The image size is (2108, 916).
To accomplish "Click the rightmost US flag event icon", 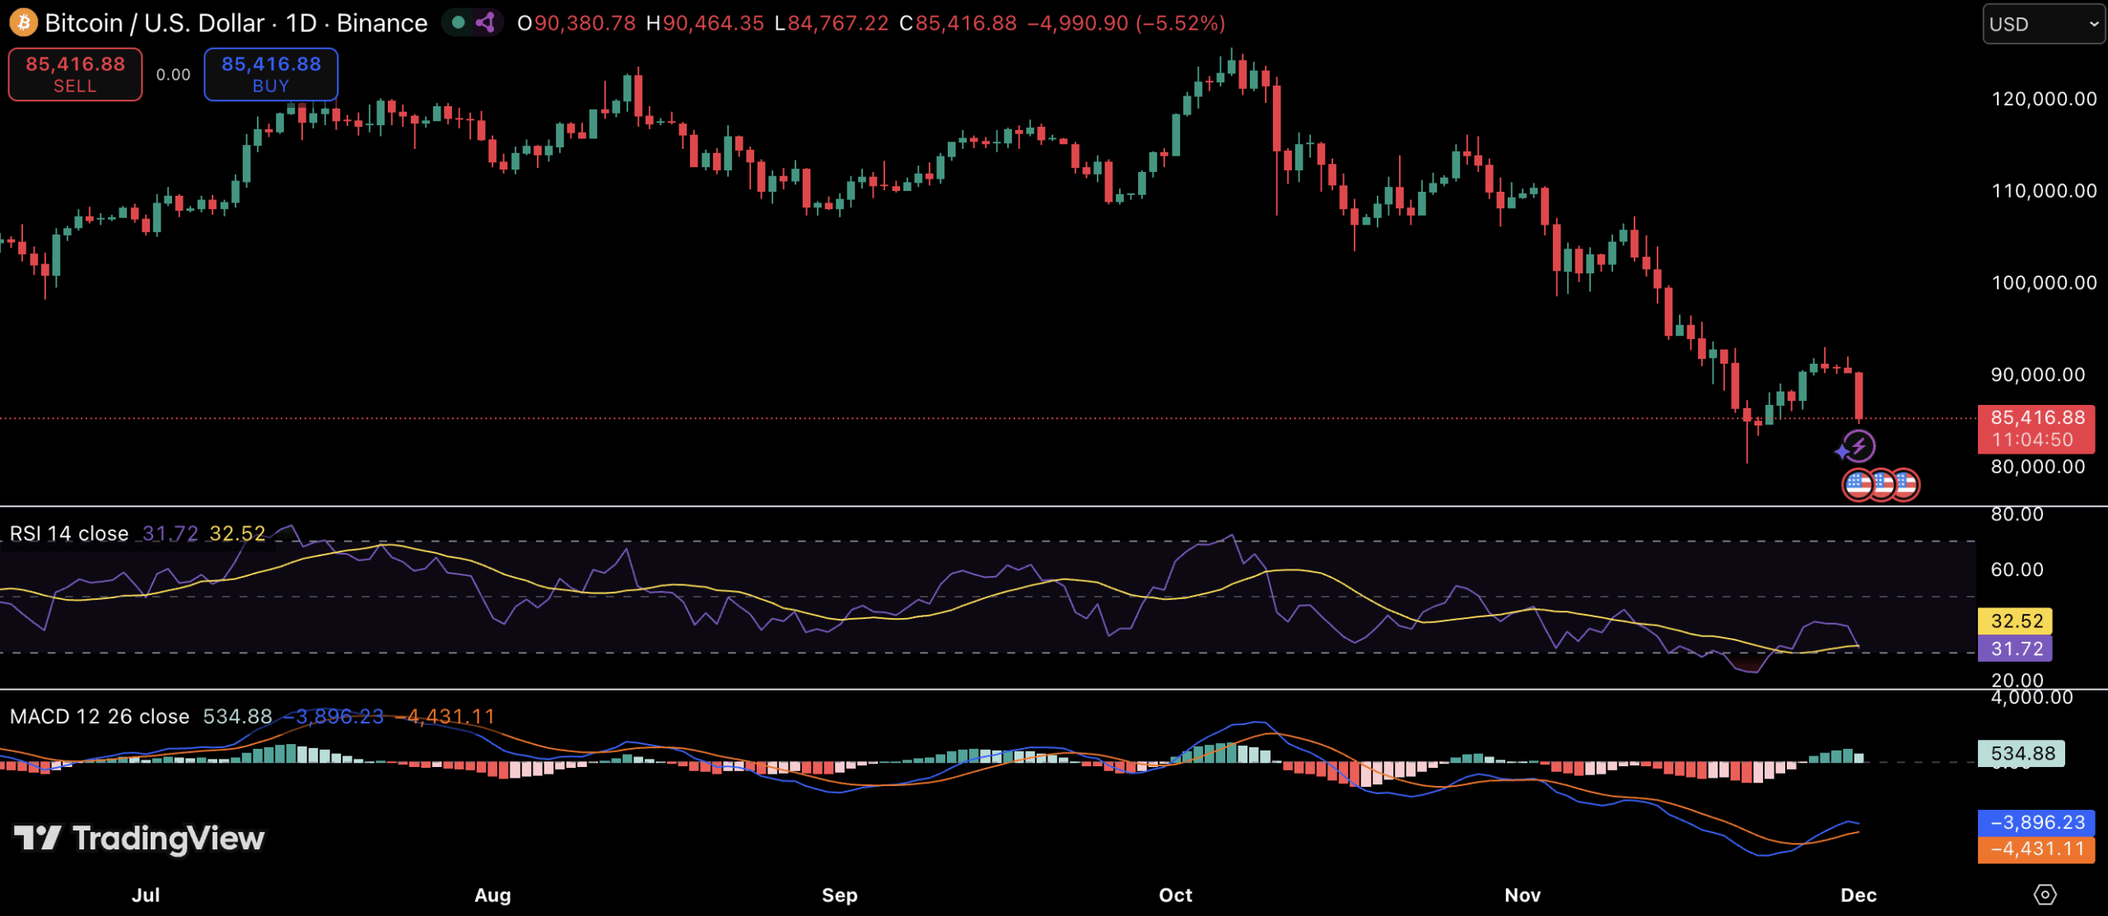I will click(x=1905, y=485).
